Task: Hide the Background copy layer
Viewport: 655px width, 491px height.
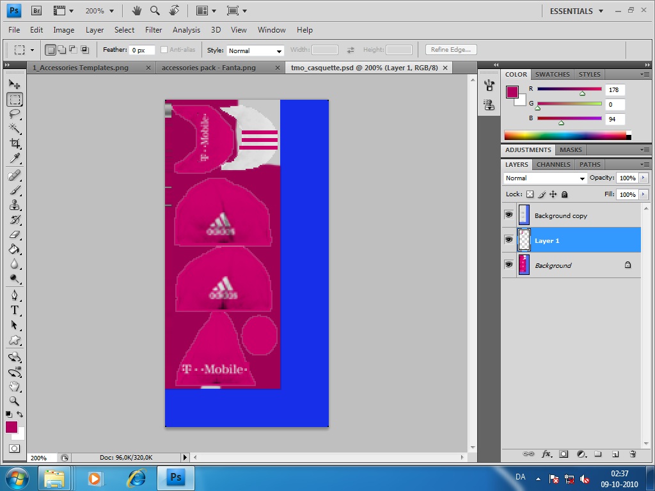Action: tap(509, 215)
